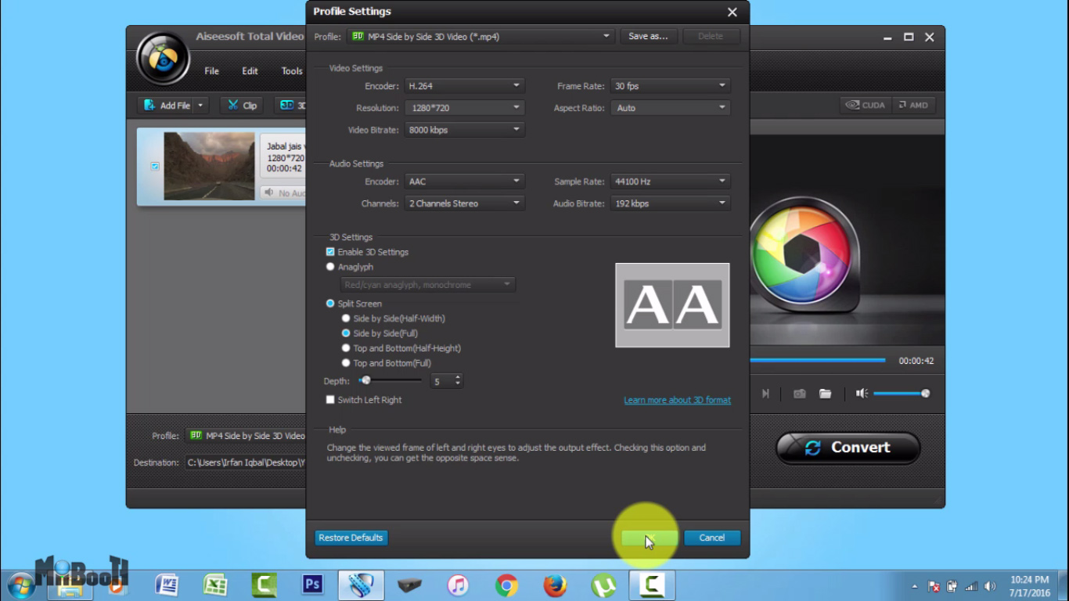
Task: Click the Depth slider handle
Action: pyautogui.click(x=365, y=380)
